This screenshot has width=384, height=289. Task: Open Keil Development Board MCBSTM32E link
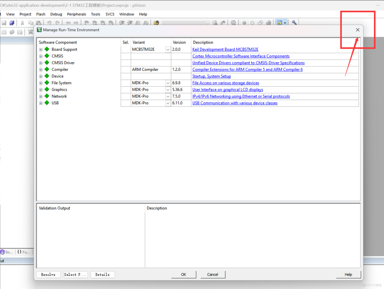click(225, 50)
